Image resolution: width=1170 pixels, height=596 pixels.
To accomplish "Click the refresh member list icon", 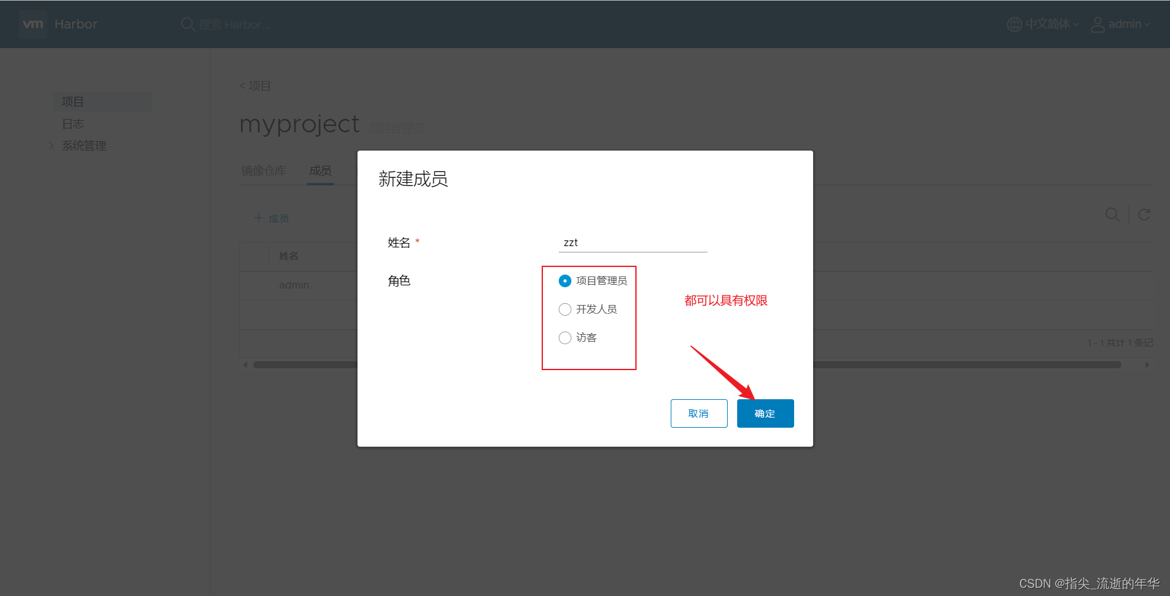I will (1144, 214).
